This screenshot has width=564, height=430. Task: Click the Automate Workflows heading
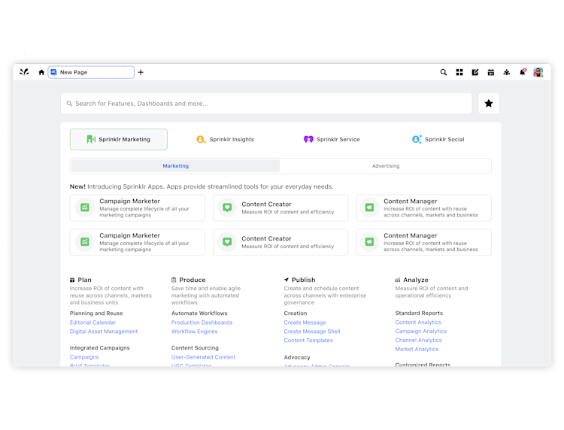tap(199, 313)
